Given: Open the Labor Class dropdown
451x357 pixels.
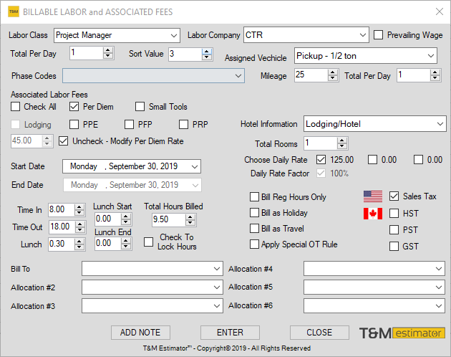Looking at the screenshot, I should pos(174,35).
